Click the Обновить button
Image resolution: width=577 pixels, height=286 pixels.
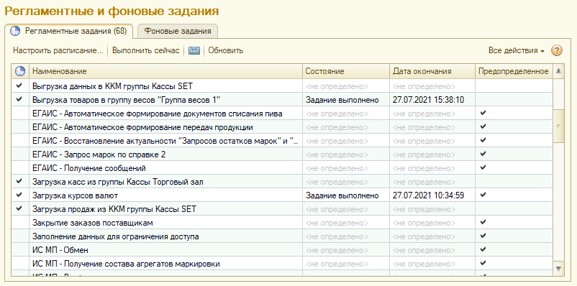pos(226,51)
